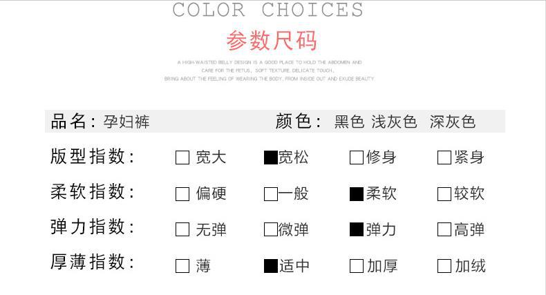Select the 加绒 checkbox
Viewport: 546px width, 295px height.
(444, 266)
